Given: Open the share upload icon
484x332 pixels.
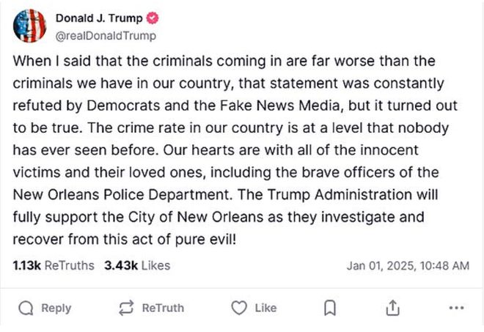Looking at the screenshot, I should 392,308.
